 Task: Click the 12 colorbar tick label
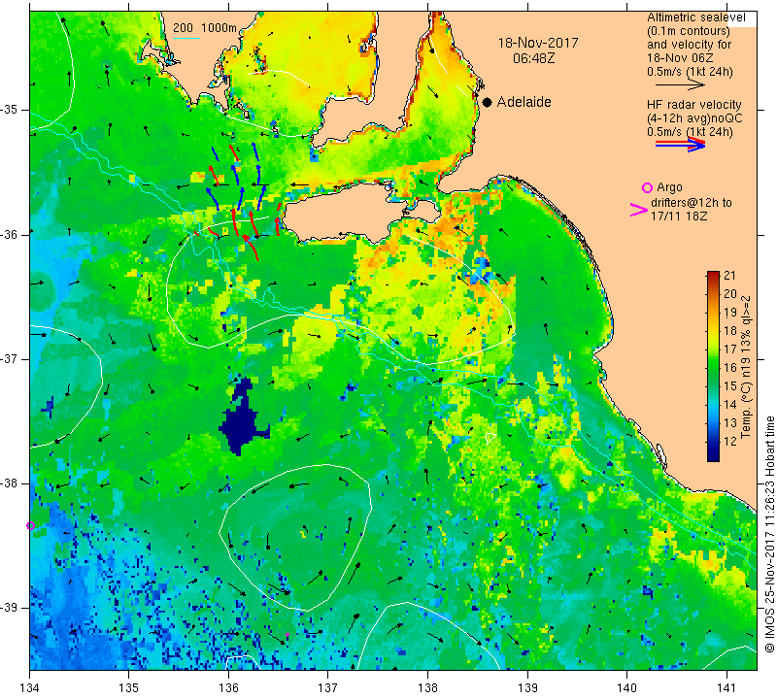[730, 441]
